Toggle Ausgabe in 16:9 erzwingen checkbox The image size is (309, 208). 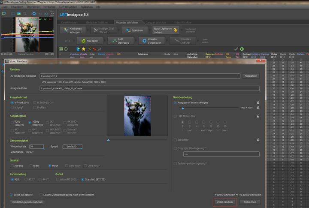click(x=175, y=102)
